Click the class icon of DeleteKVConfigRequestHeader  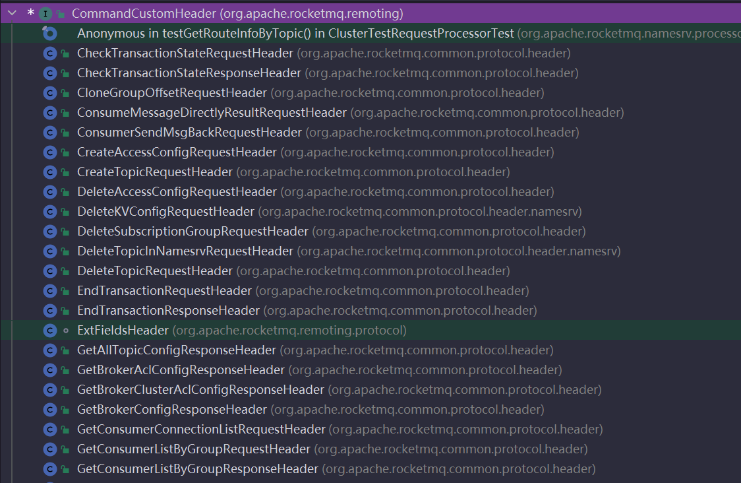click(x=49, y=212)
